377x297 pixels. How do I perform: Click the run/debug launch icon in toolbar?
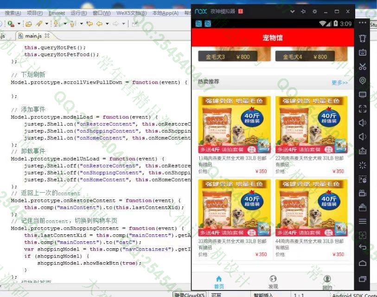(11, 24)
